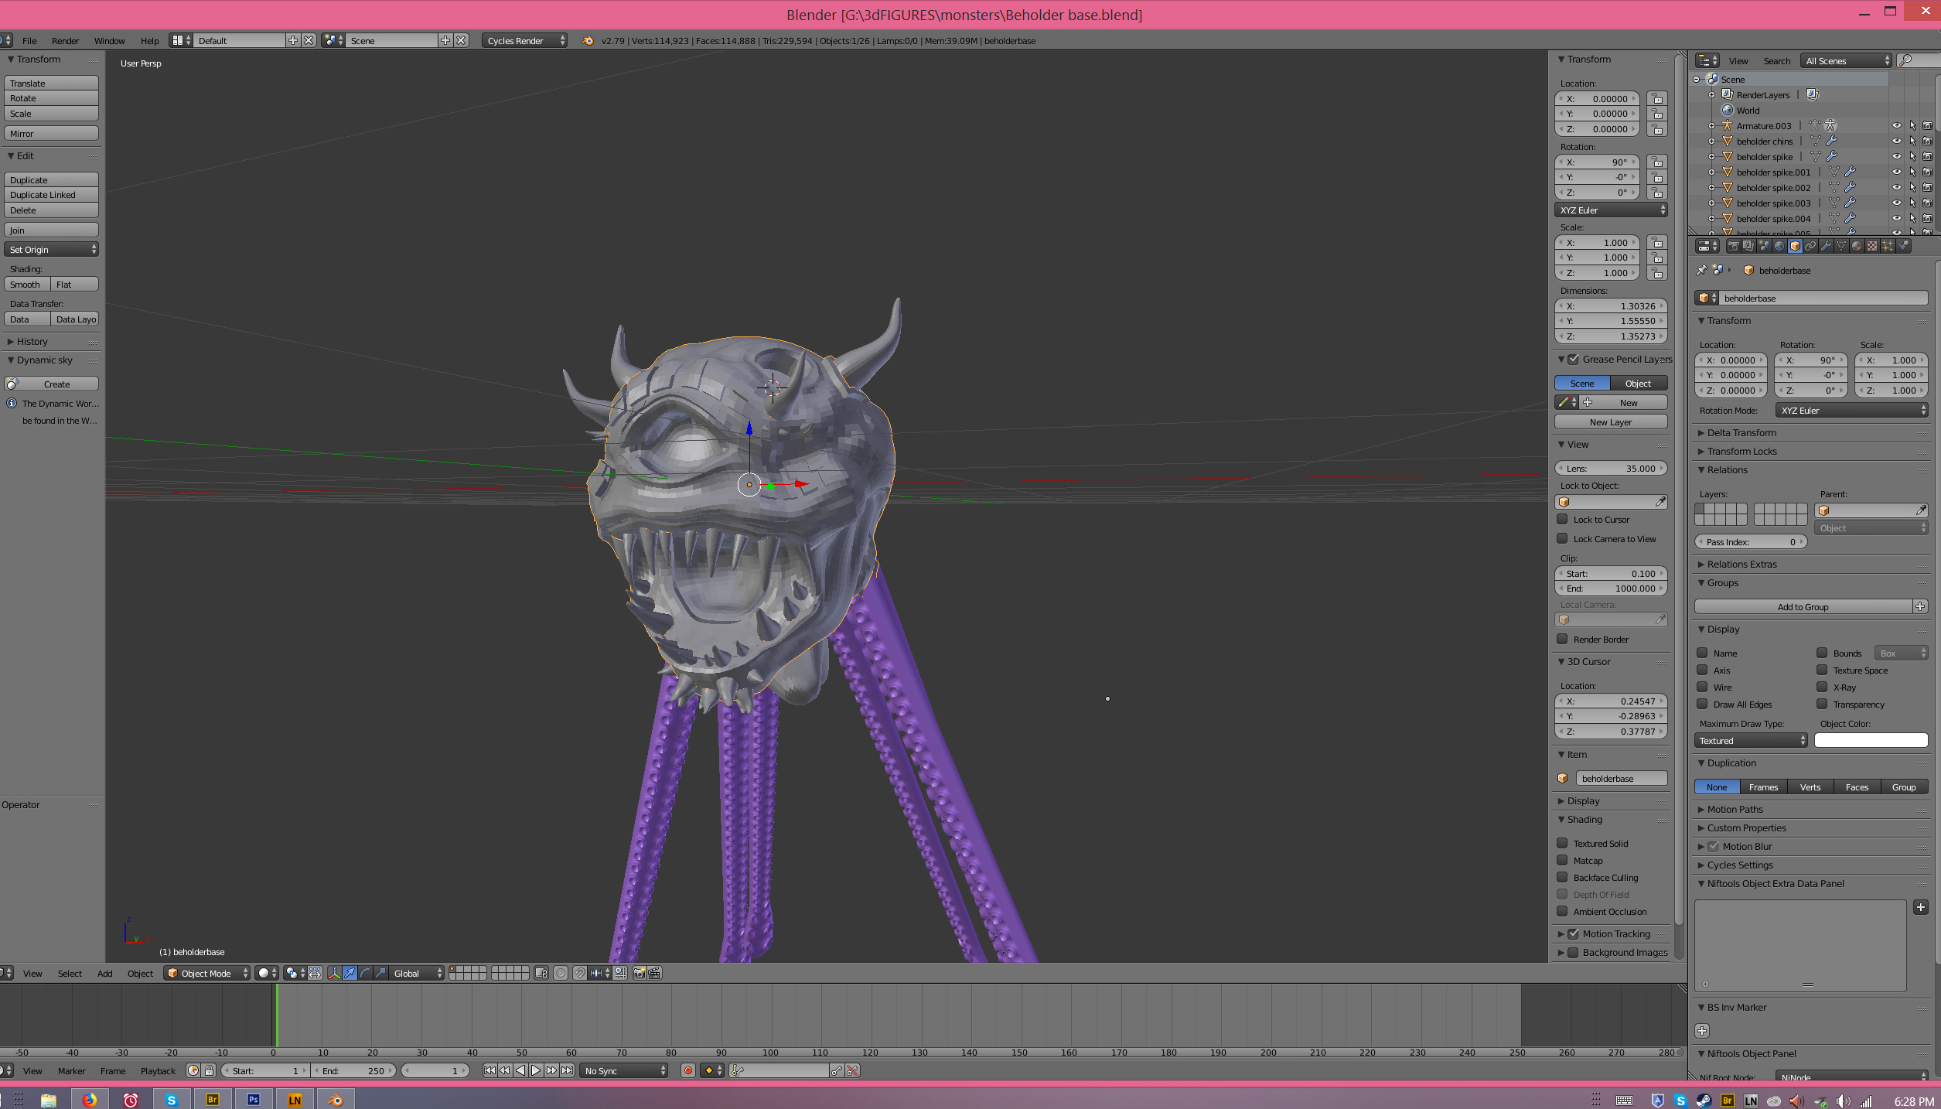Open the Modifiers wrench tab

(1826, 246)
